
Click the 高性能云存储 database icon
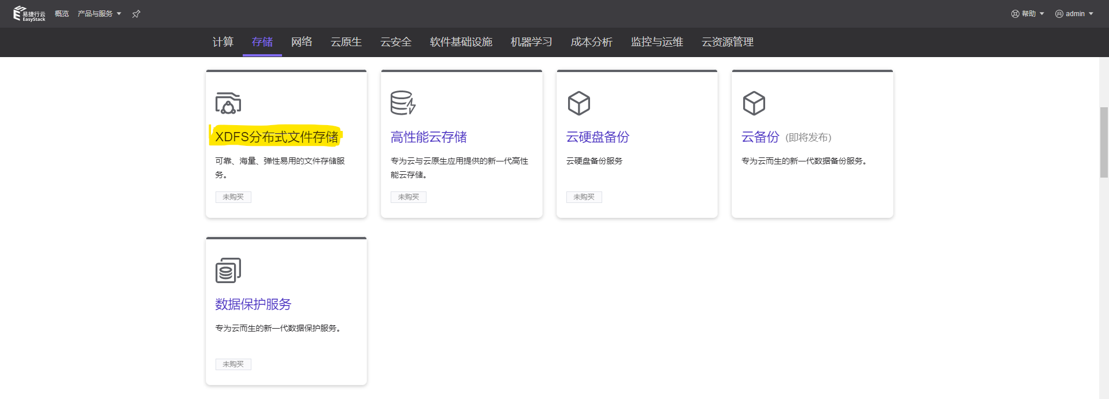click(403, 103)
